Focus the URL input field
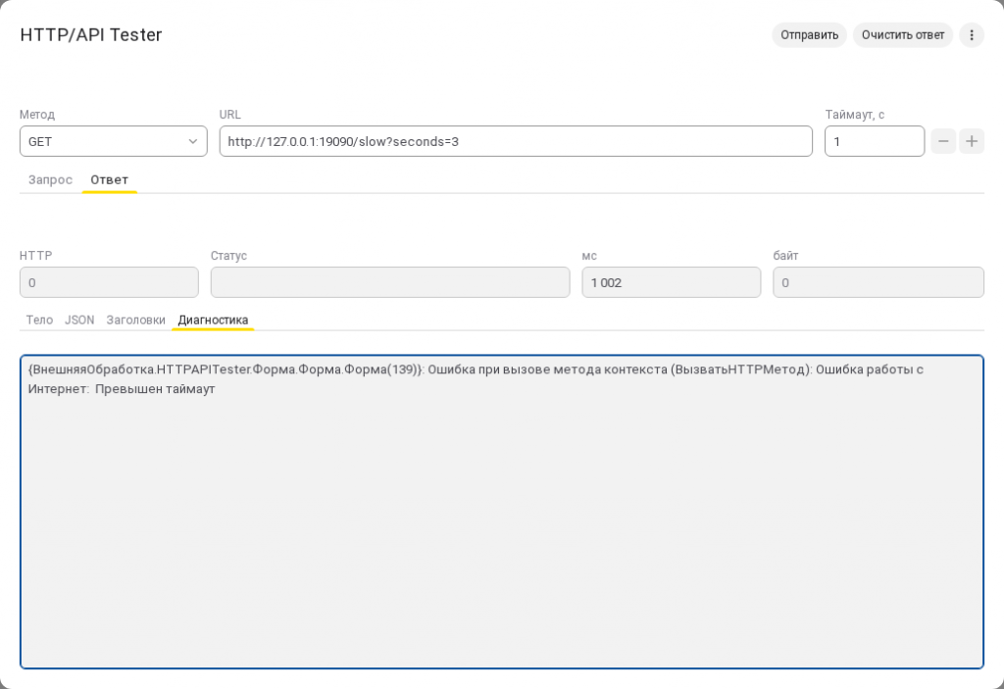 click(x=516, y=141)
